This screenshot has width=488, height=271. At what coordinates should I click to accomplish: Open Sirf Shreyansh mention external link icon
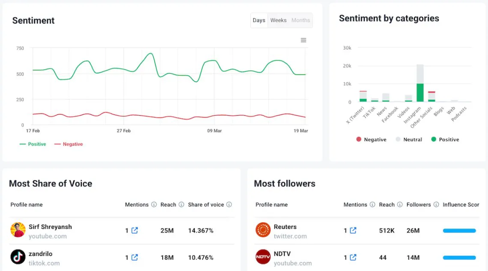(x=134, y=230)
